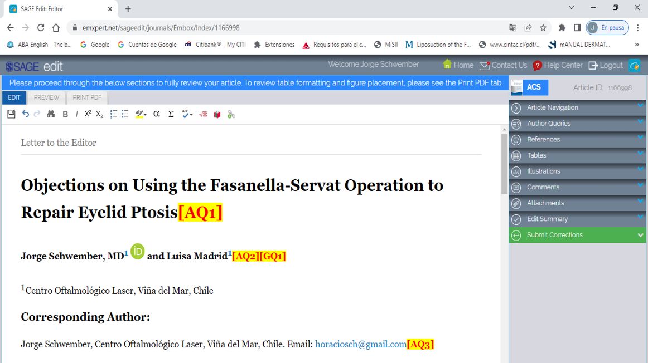648x363 pixels.
Task: Switch to the PREVIEW tab
Action: [x=46, y=97]
